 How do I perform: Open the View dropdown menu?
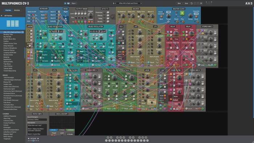pos(74,3)
